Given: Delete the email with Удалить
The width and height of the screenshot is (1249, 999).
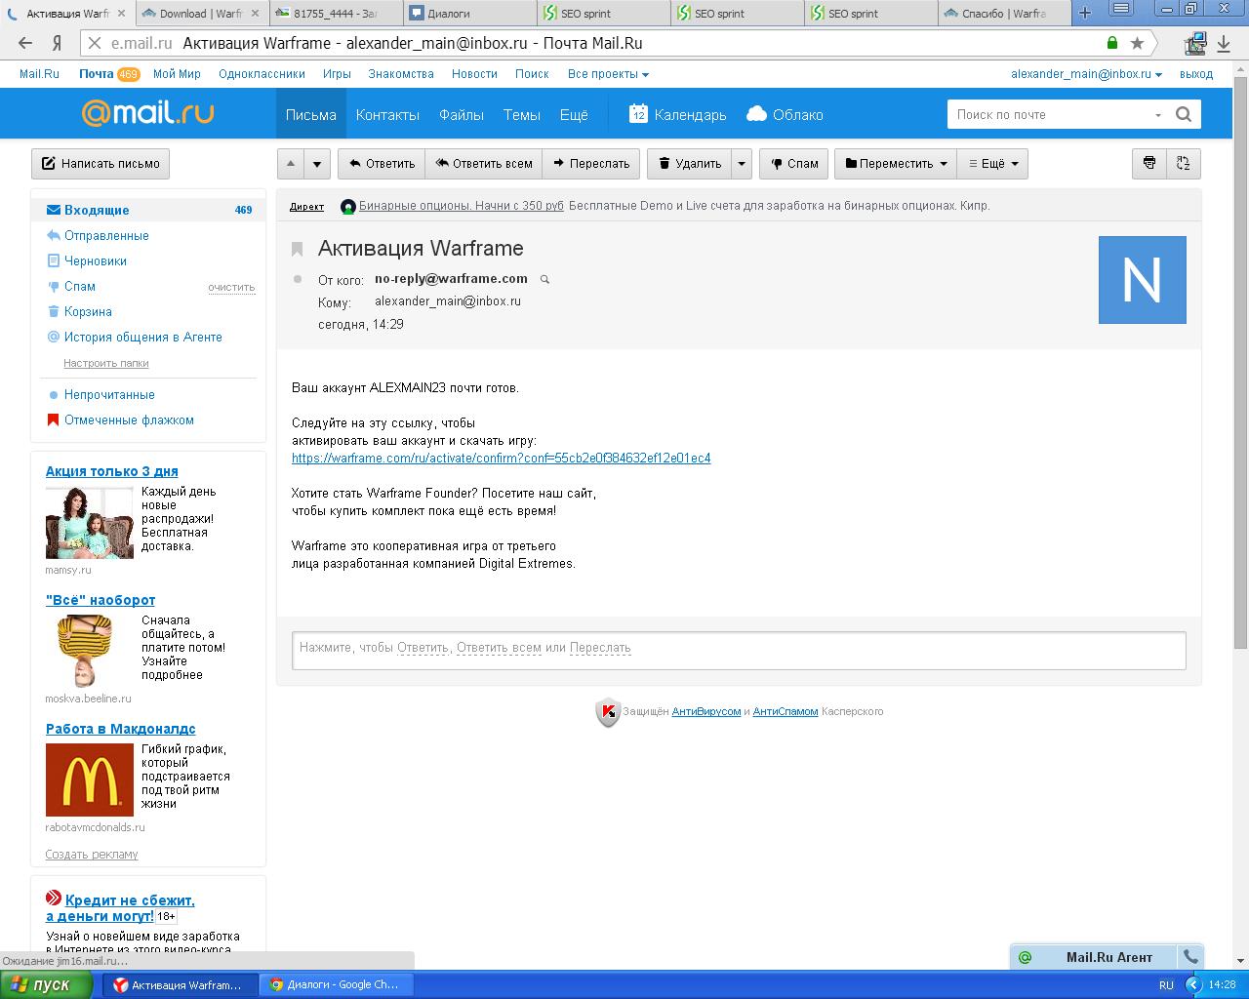Looking at the screenshot, I should coord(688,164).
